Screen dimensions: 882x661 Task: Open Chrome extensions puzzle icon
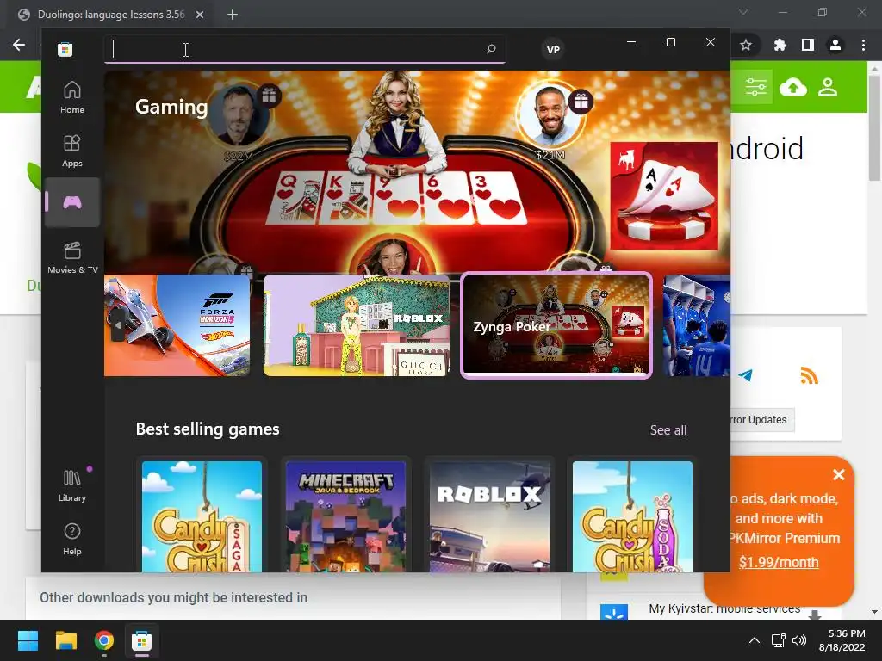pos(780,45)
